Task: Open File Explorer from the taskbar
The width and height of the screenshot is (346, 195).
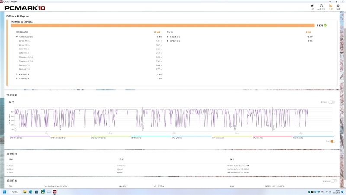Action: tap(25, 192)
